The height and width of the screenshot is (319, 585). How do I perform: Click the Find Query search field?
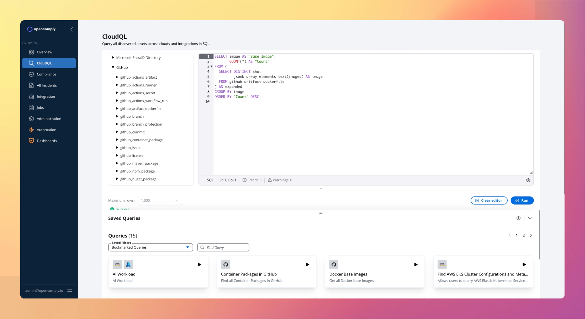coord(223,247)
